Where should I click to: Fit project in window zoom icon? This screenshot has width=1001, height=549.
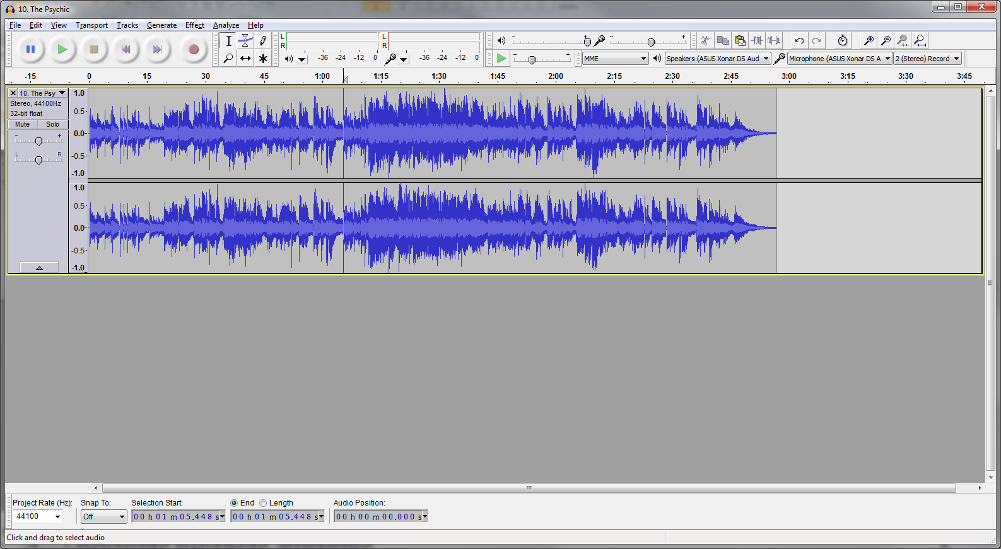(920, 40)
